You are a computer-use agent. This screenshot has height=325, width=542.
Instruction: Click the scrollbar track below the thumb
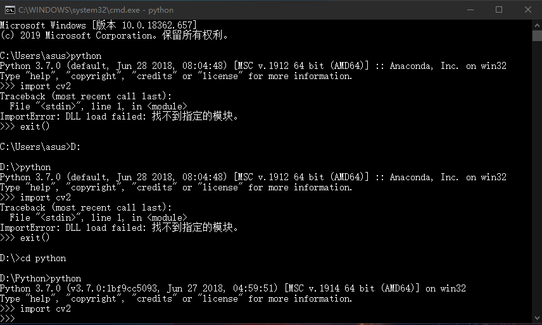click(536, 190)
